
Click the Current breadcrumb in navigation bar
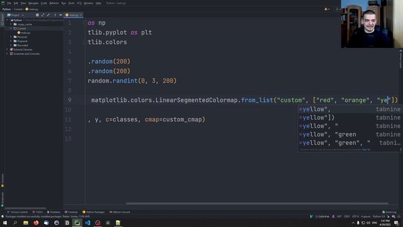tap(18, 9)
